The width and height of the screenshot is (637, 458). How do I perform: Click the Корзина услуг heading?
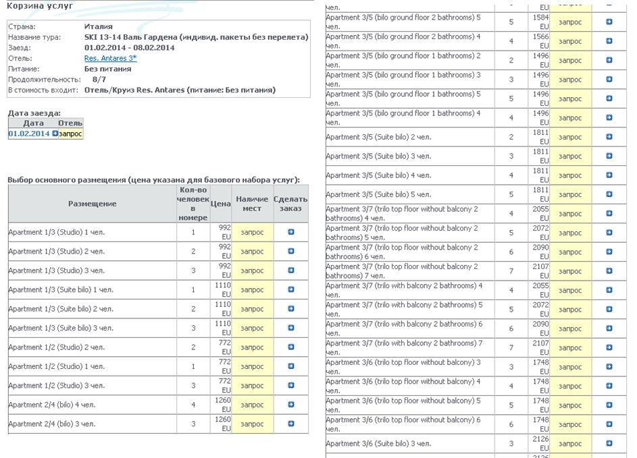tap(40, 5)
